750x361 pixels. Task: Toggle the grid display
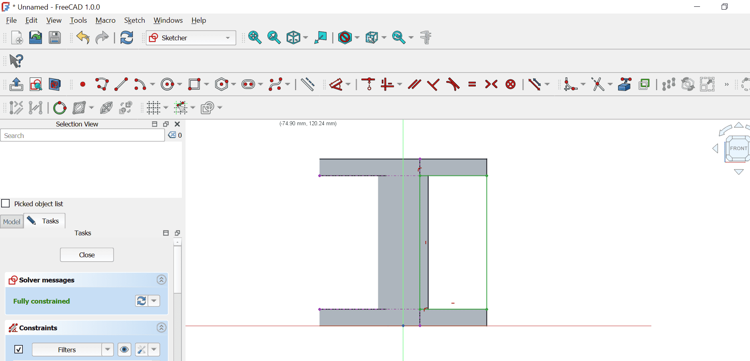point(154,108)
